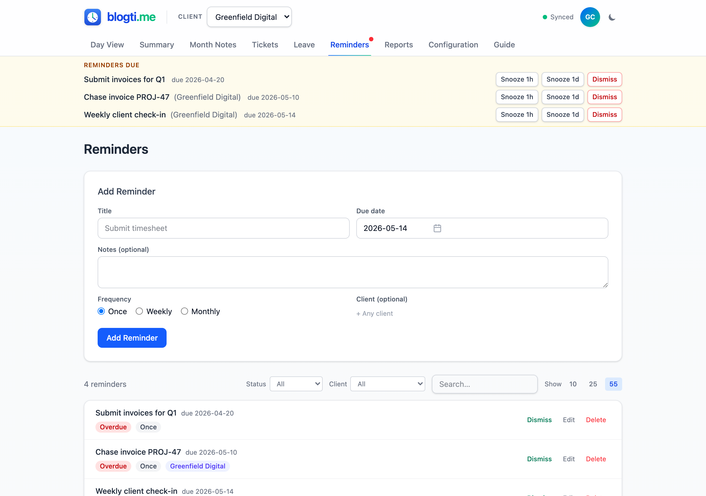Open the Reports tab
This screenshot has width=706, height=496.
[399, 45]
